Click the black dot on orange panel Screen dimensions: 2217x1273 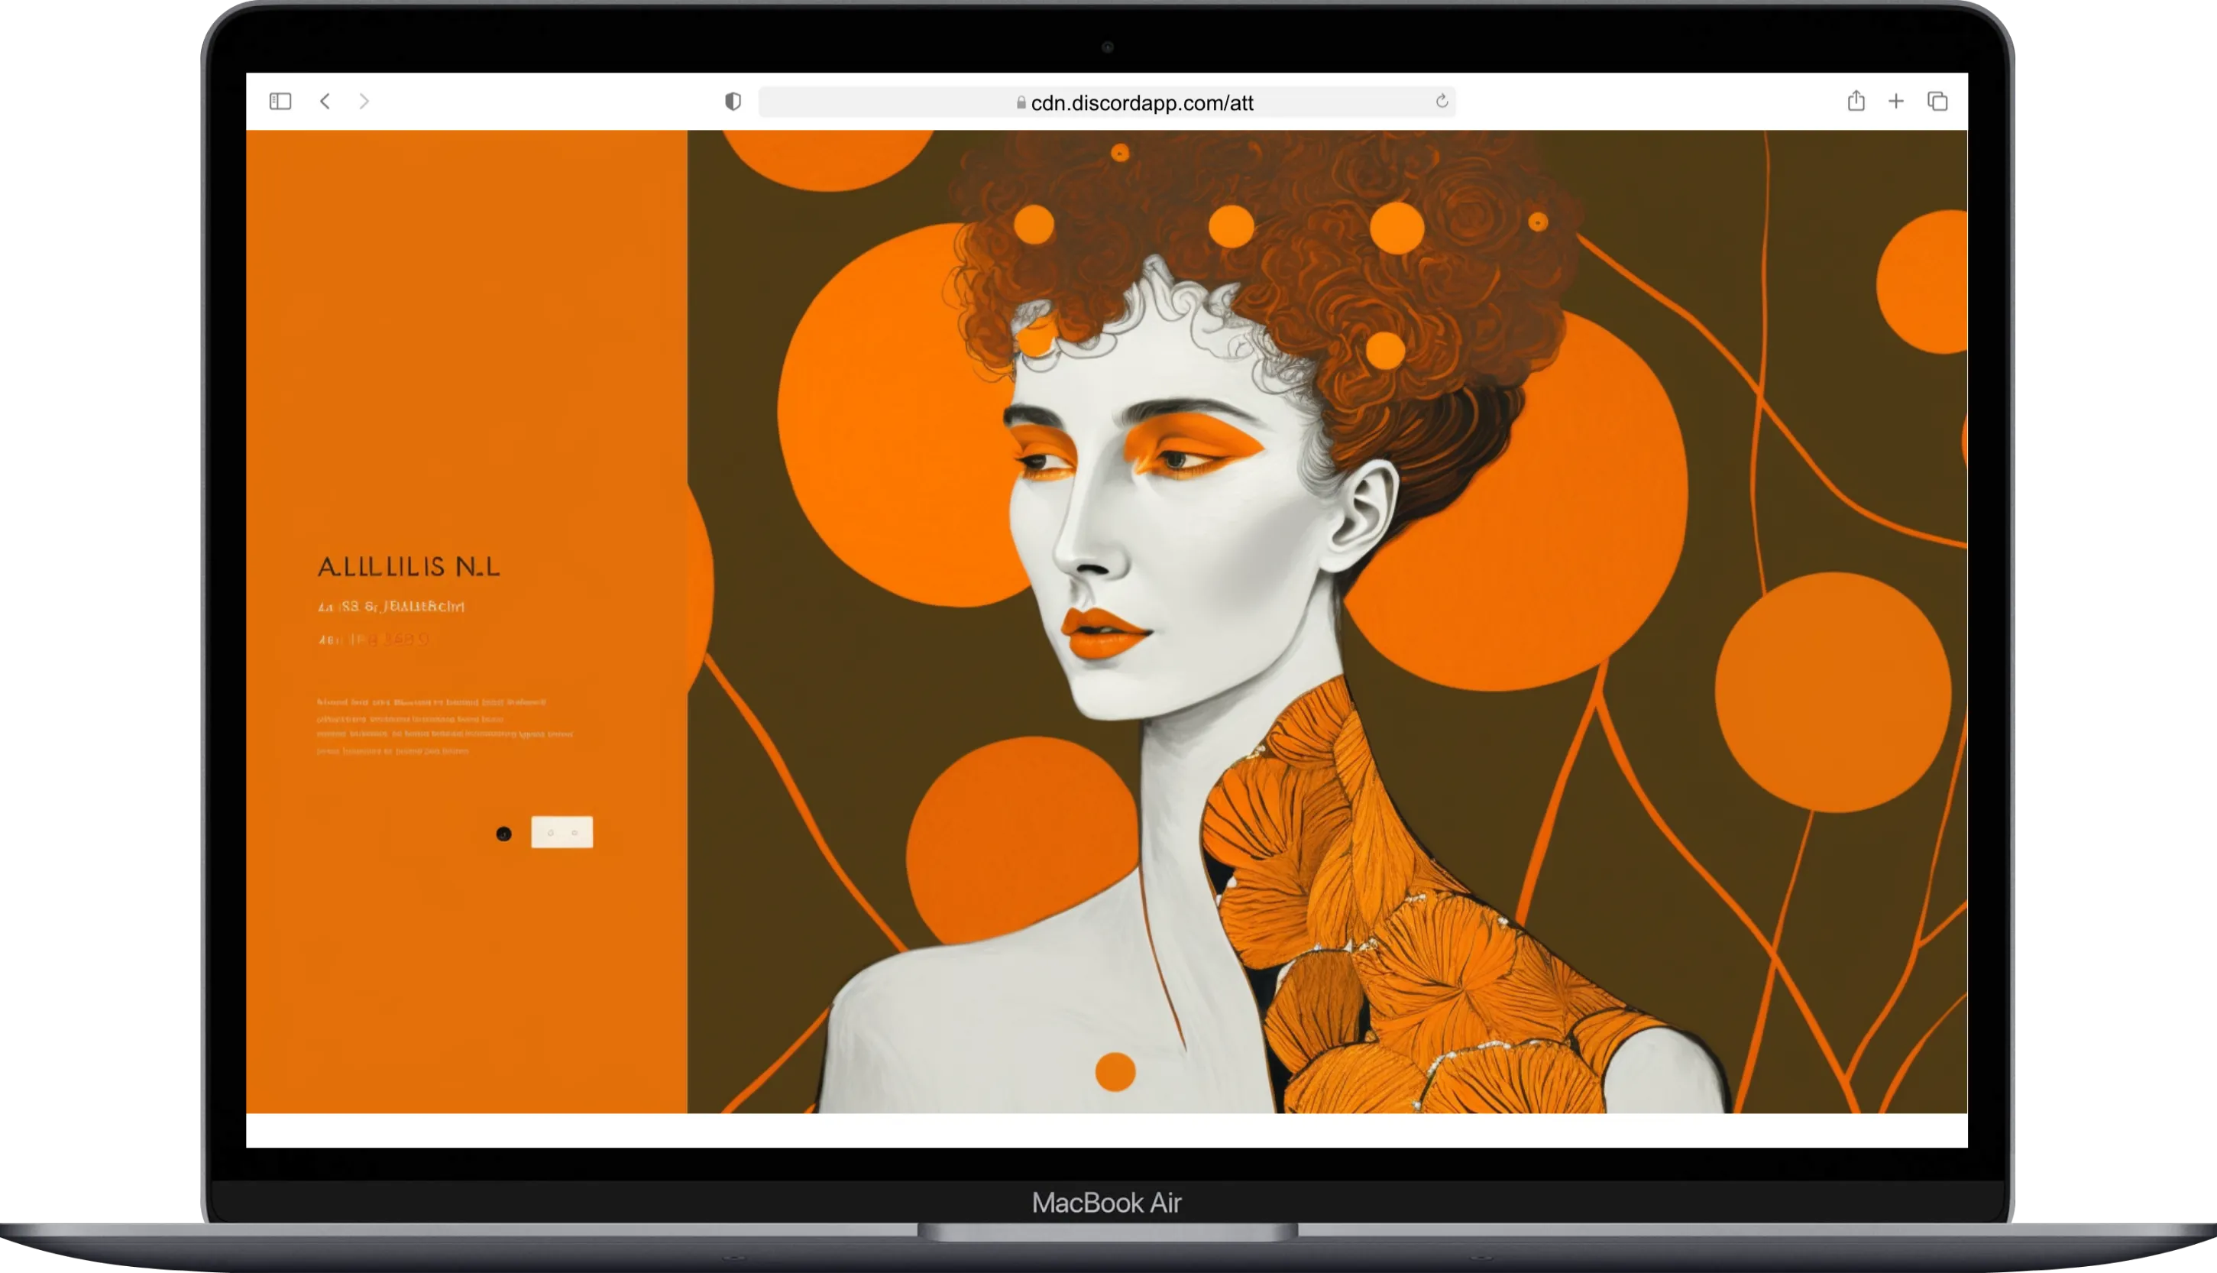(x=503, y=834)
